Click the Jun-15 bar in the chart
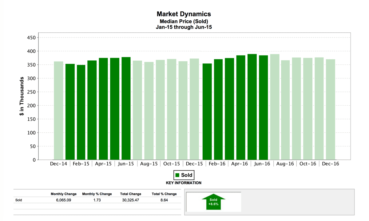The width and height of the screenshot is (369, 221). [x=127, y=108]
